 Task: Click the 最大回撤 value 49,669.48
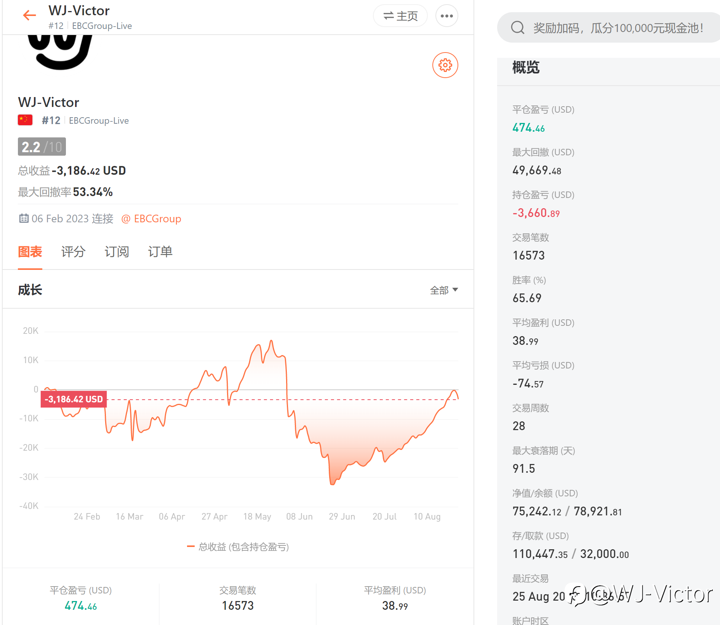(537, 170)
